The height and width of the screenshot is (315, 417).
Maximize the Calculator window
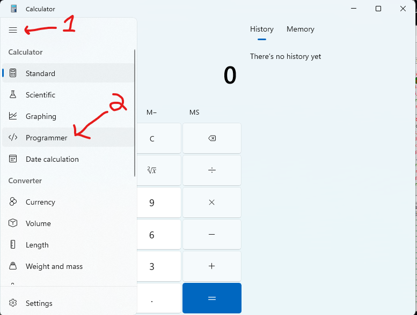tap(378, 9)
